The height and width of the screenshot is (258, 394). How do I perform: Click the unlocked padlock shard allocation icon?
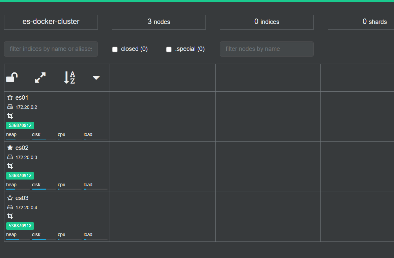[12, 77]
